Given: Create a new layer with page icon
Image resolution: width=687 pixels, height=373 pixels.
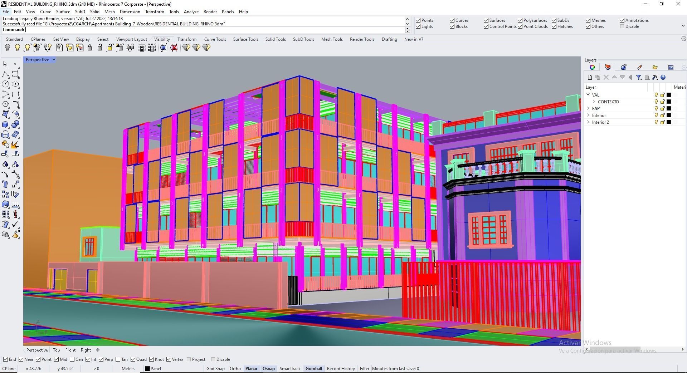Looking at the screenshot, I should point(590,77).
